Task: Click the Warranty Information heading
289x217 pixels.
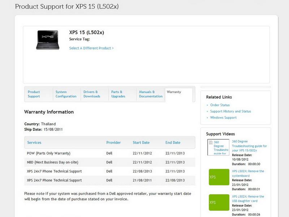Action: click(49, 112)
